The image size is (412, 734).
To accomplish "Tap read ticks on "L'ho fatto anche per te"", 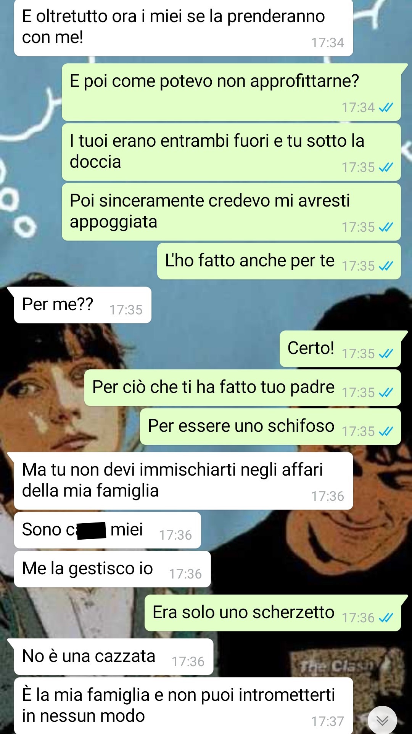I will 386,266.
